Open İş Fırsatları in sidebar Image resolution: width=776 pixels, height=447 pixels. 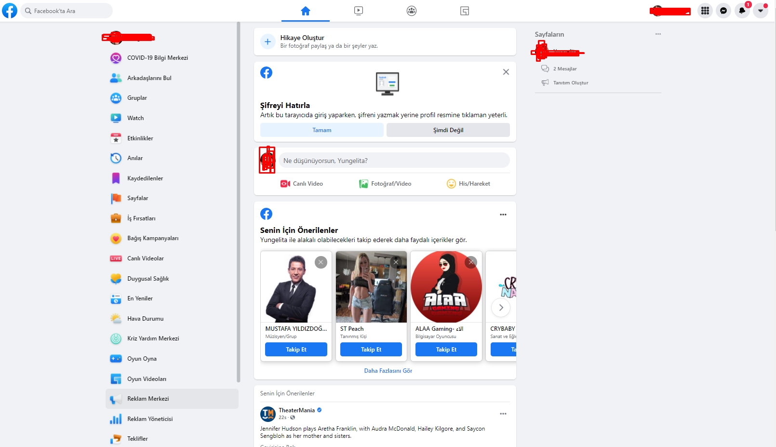(172, 218)
